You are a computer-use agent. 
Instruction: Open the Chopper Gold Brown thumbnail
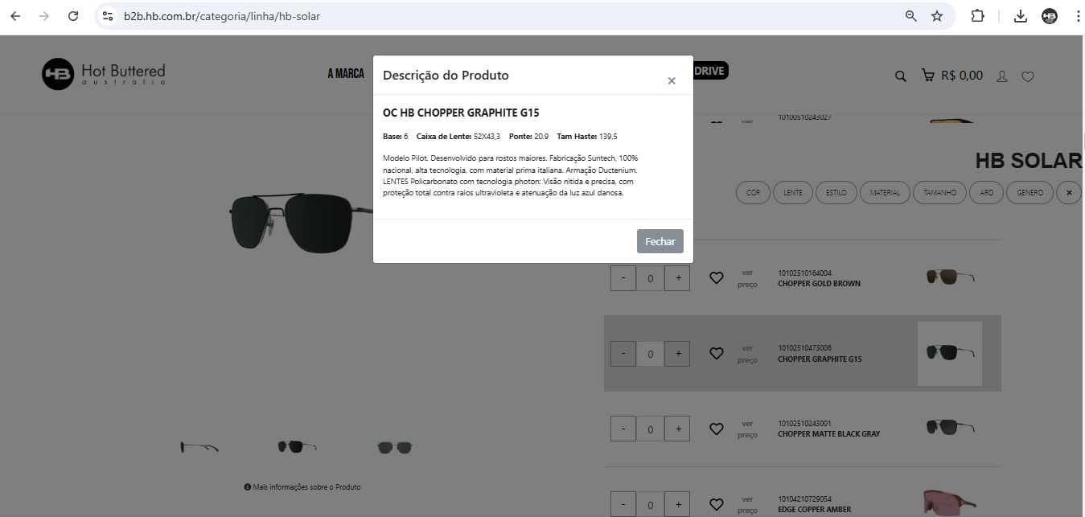950,277
